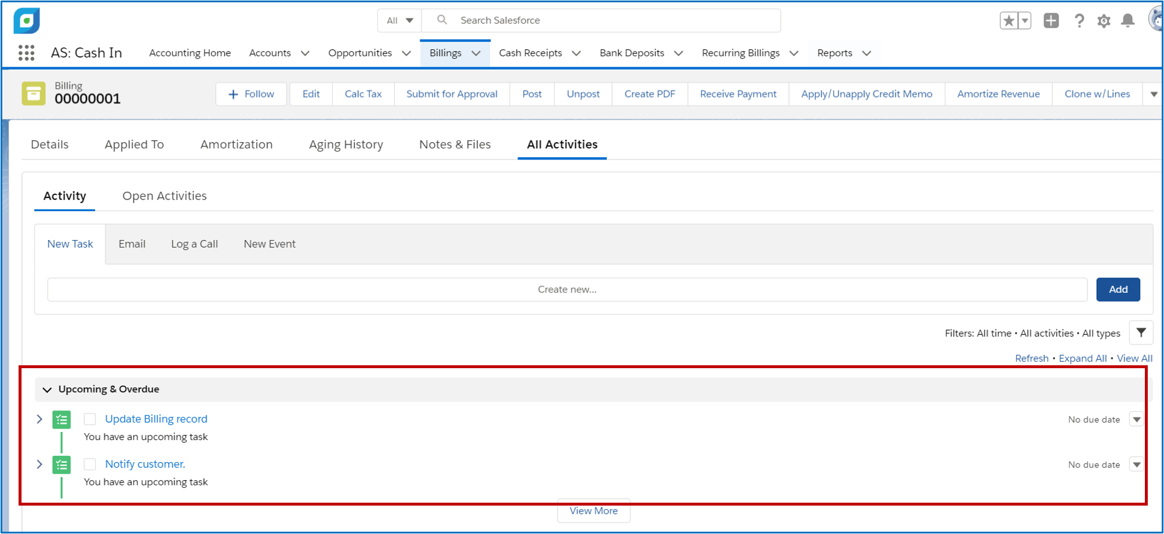Switch to the Open Activities tab

tap(165, 196)
